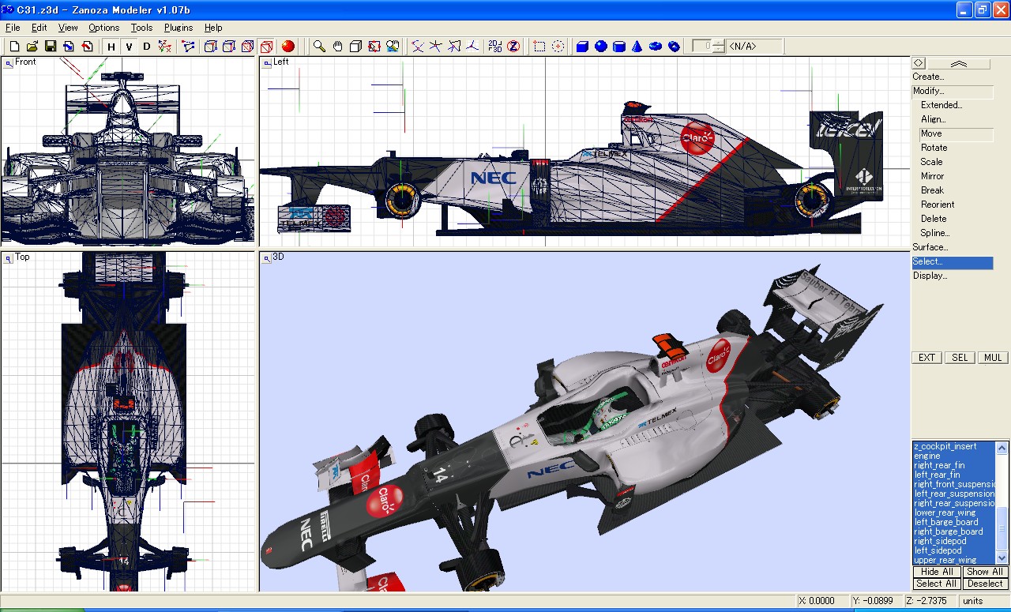Open the Plugins menu
This screenshot has width=1011, height=612.
pyautogui.click(x=179, y=28)
